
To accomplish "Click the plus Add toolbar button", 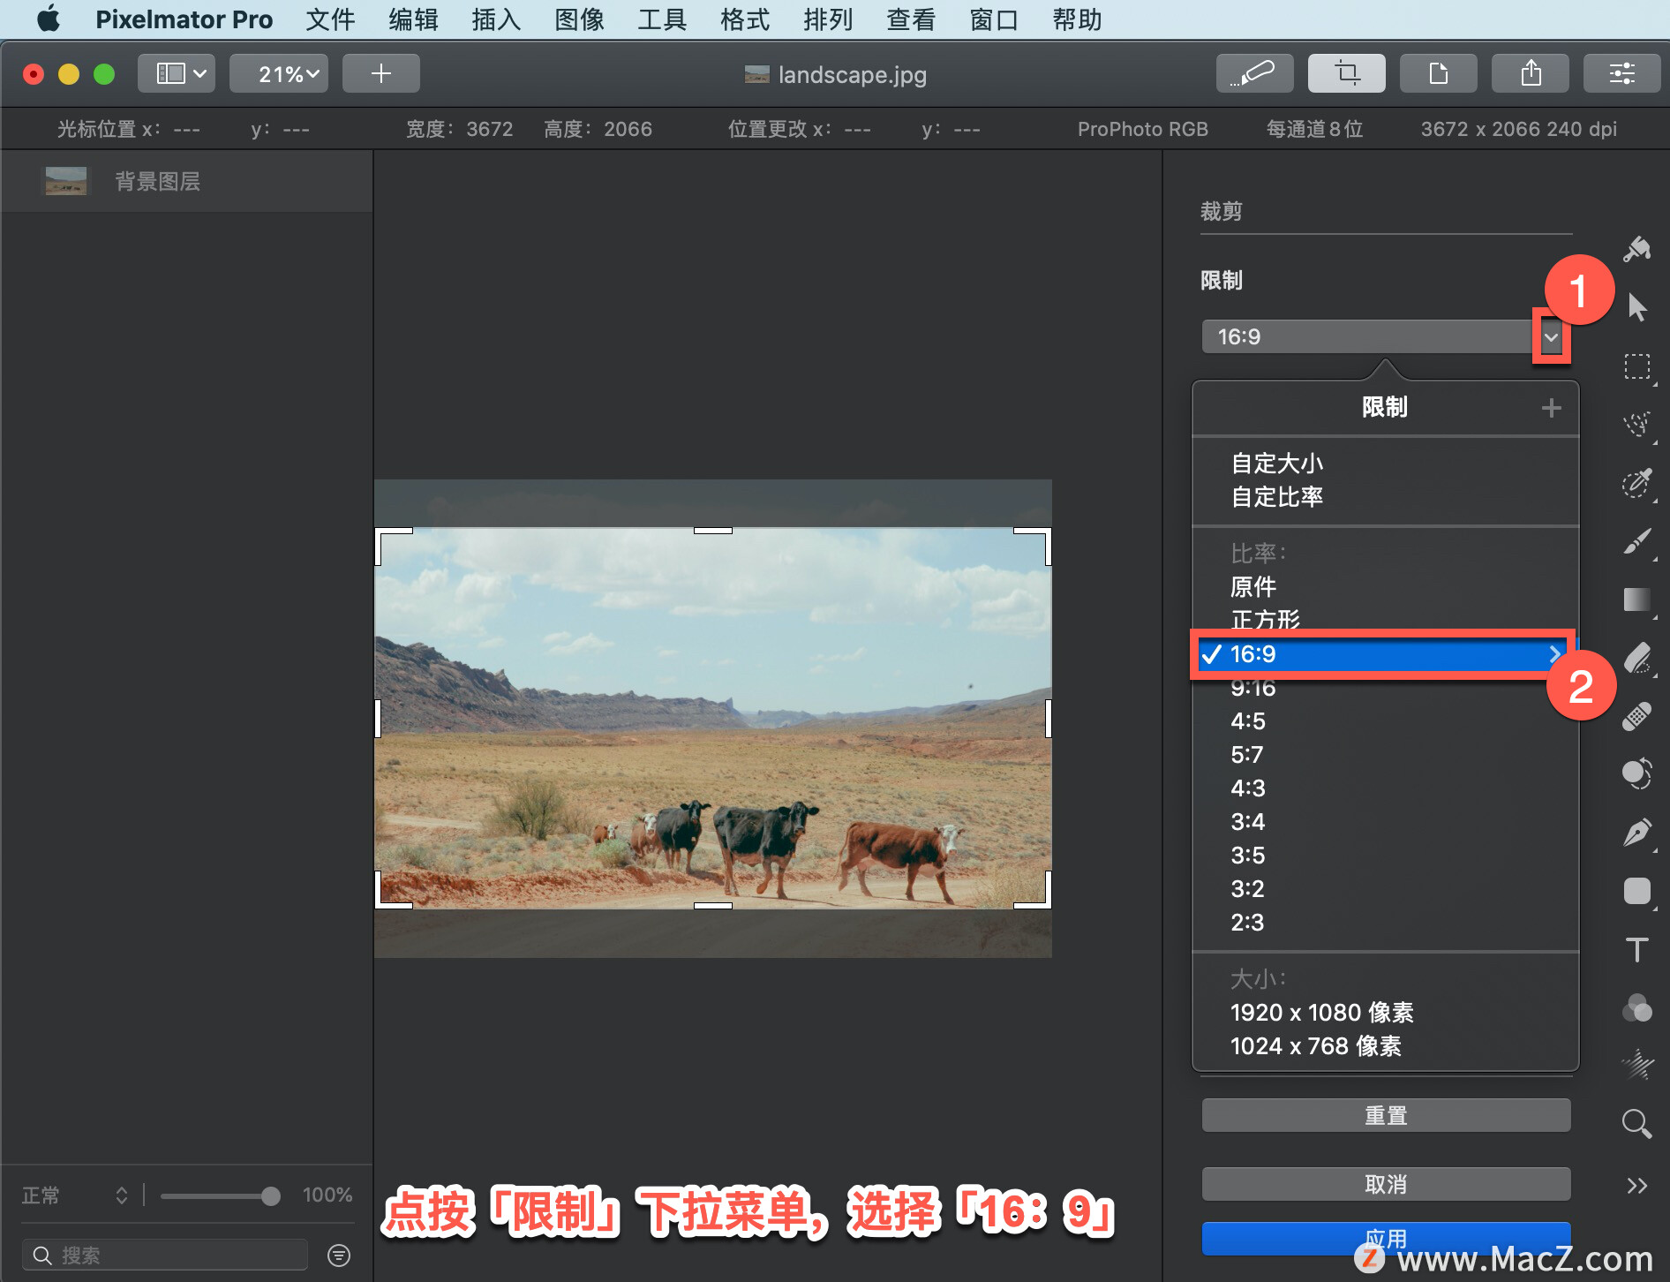I will pyautogui.click(x=380, y=73).
